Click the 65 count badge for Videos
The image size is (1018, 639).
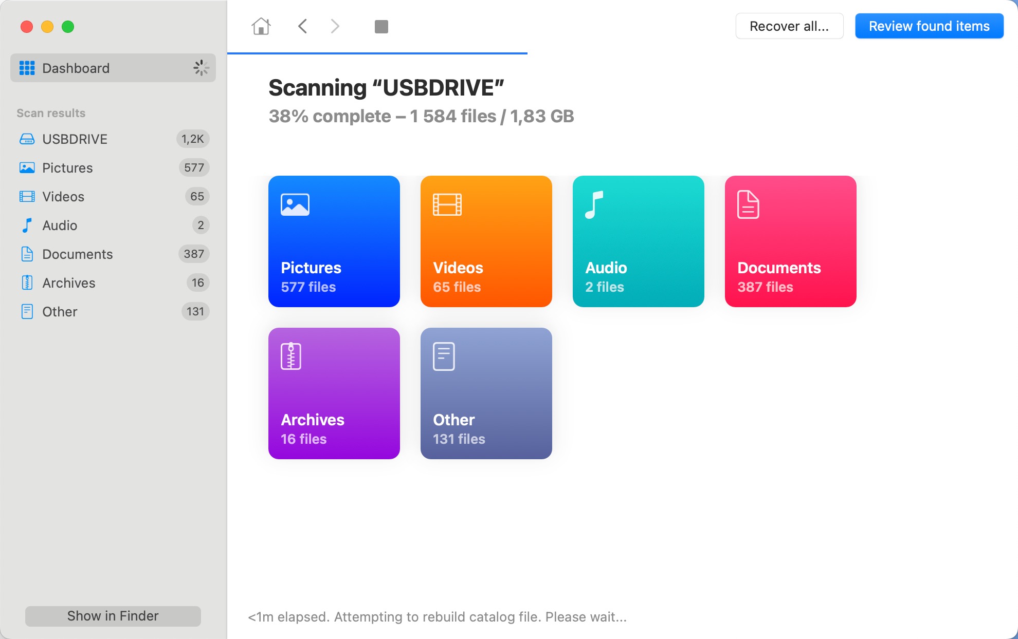pos(197,197)
